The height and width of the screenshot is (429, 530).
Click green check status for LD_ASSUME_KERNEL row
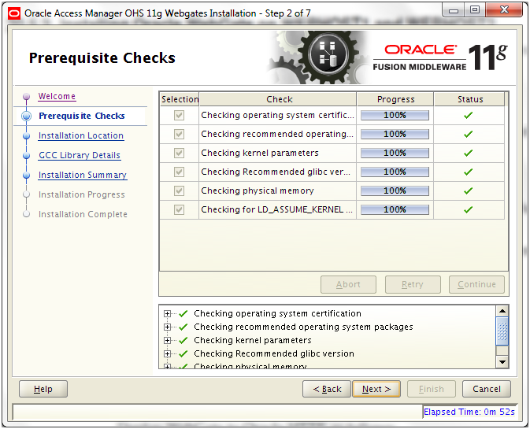pos(468,210)
